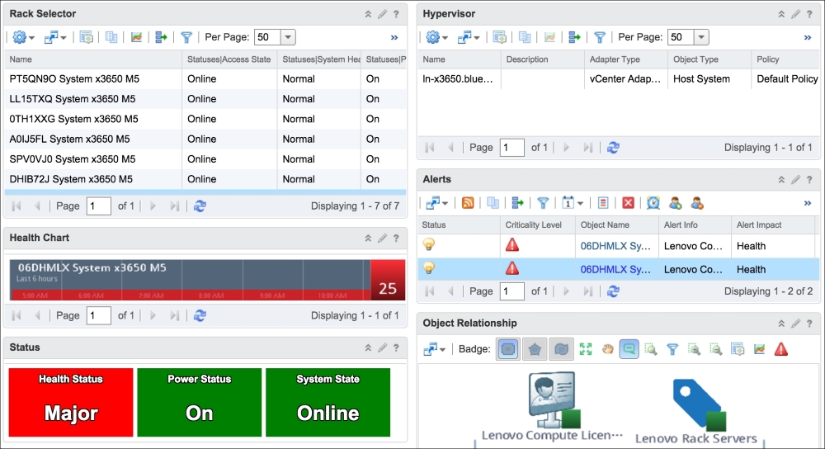This screenshot has width=825, height=449.
Task: Select the 0TH1XXG System x3650 M5 row
Action: (x=205, y=119)
